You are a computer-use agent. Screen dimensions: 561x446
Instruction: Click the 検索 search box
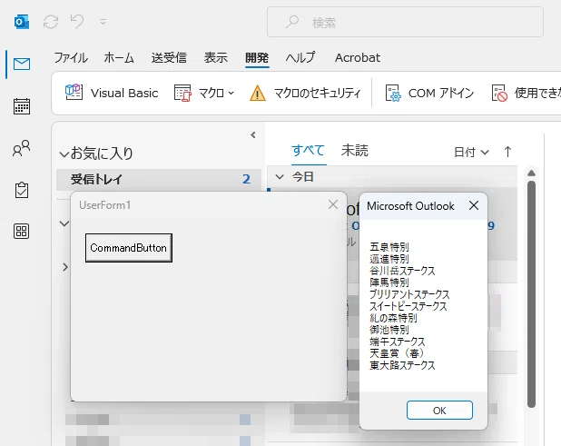[405, 22]
